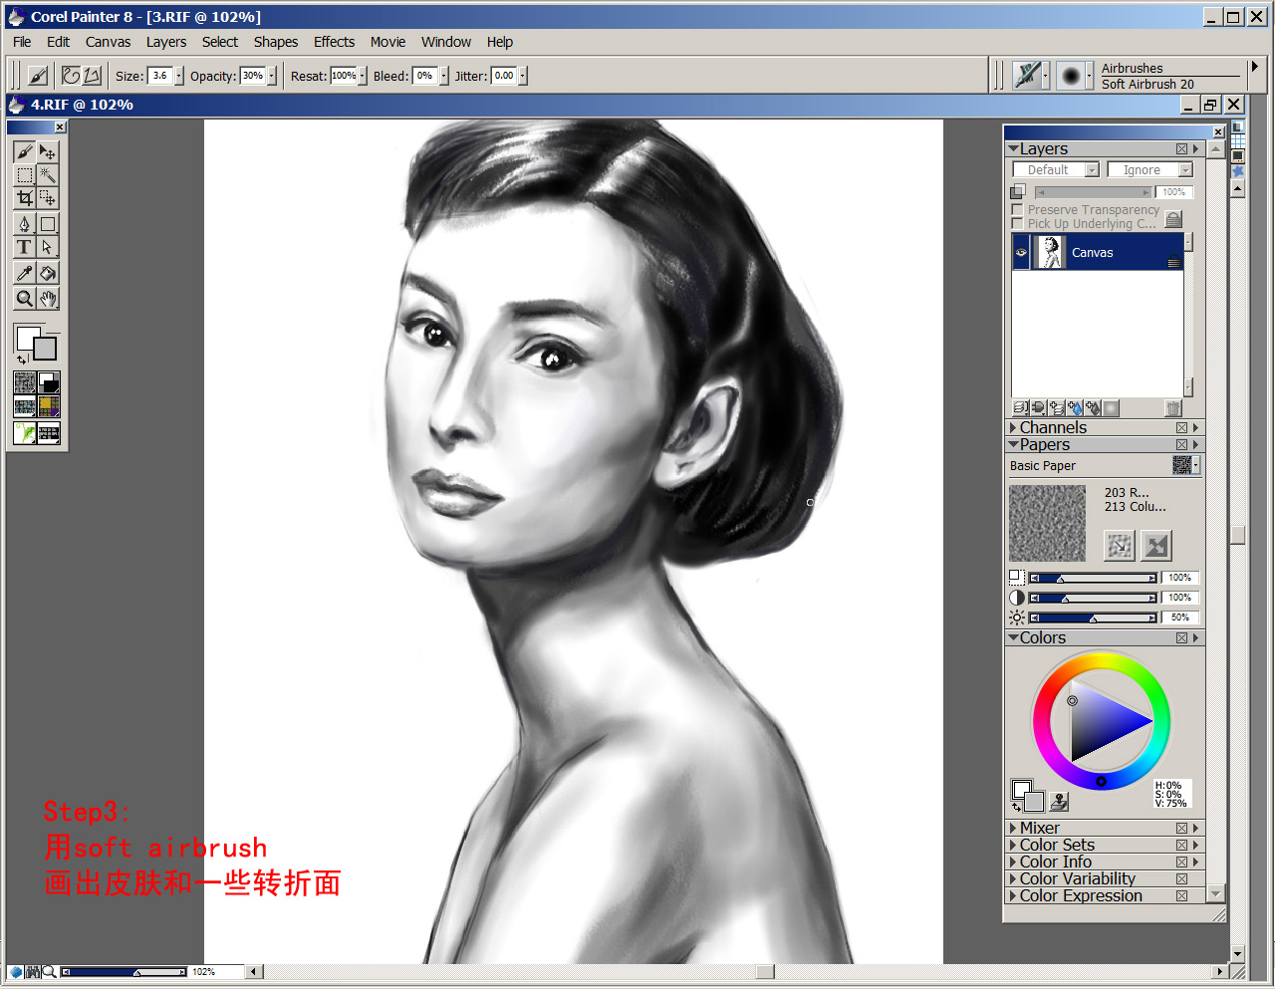Image resolution: width=1275 pixels, height=989 pixels.
Task: Expand the Channels palette
Action: [x=1013, y=428]
